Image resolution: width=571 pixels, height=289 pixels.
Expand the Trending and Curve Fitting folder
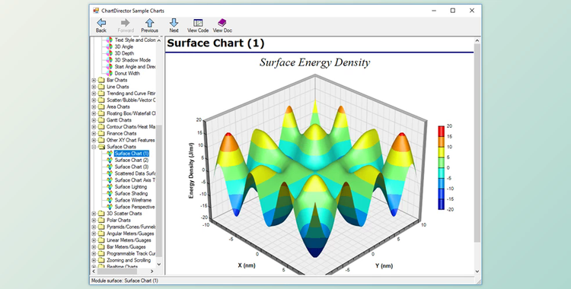pyautogui.click(x=94, y=94)
